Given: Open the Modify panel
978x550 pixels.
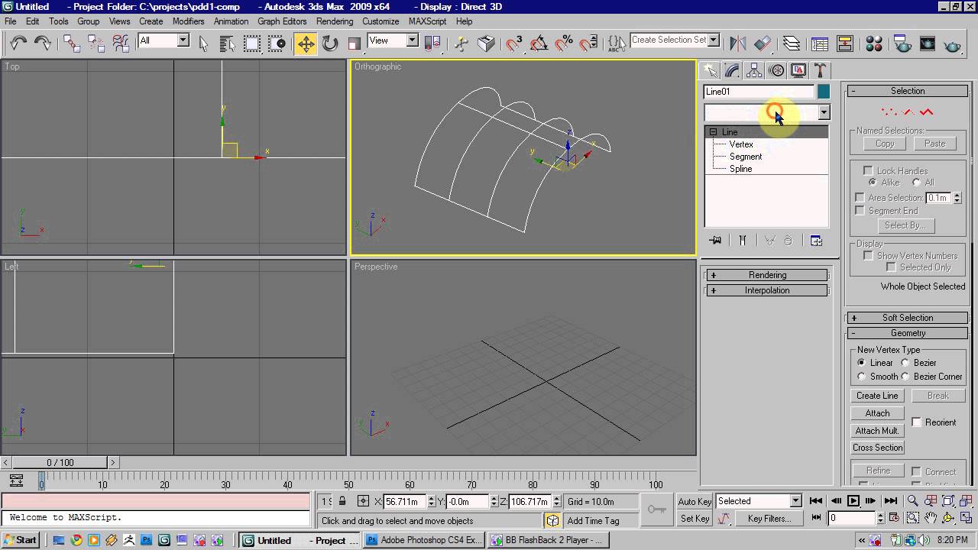Looking at the screenshot, I should tap(731, 70).
